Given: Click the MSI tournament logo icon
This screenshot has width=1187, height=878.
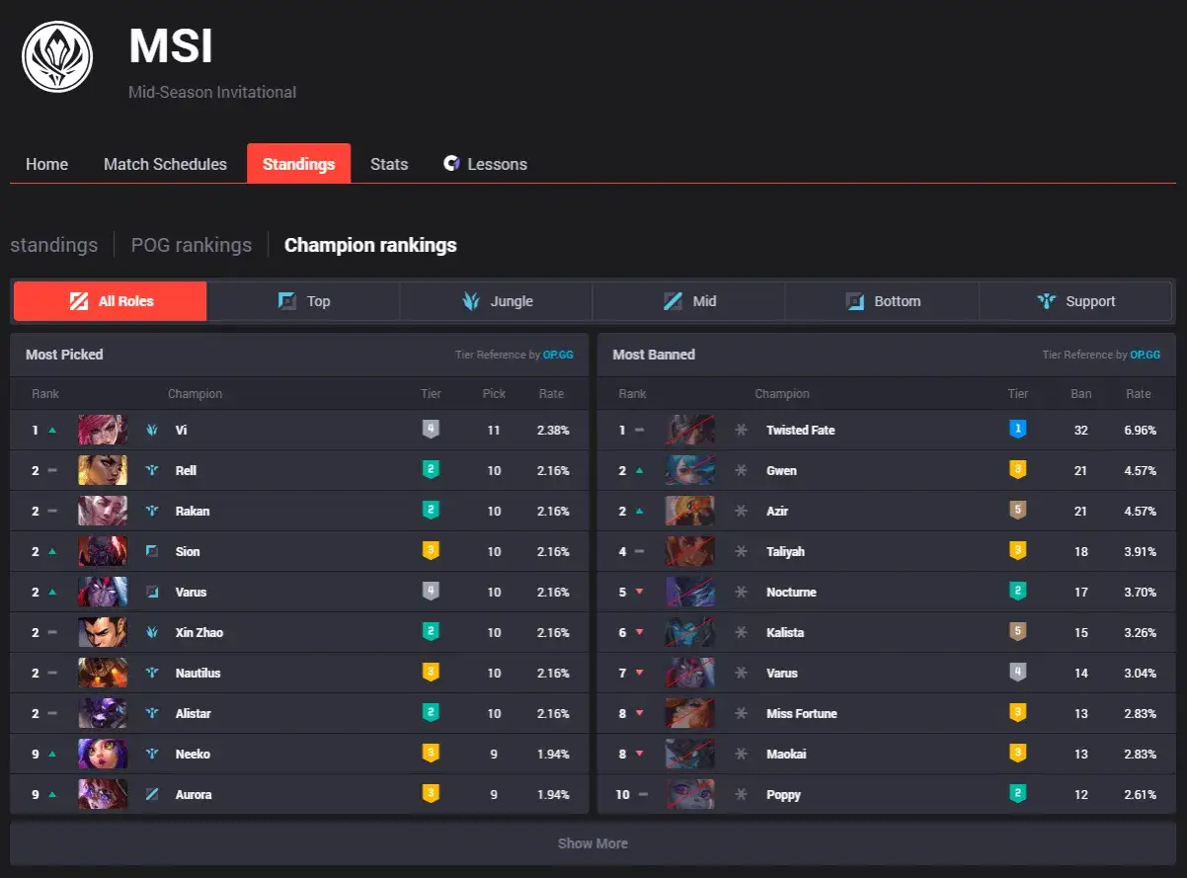Looking at the screenshot, I should (57, 57).
